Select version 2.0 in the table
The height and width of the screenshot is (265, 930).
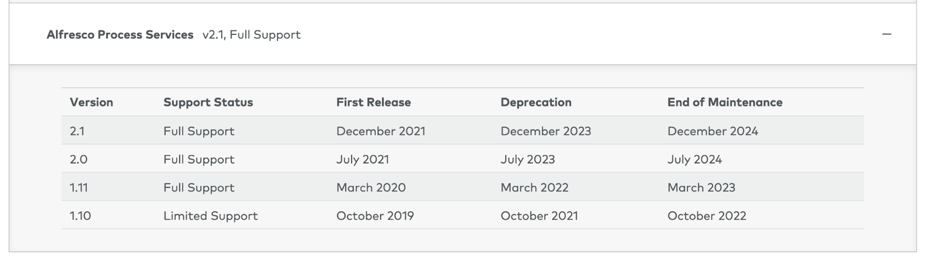(x=78, y=159)
